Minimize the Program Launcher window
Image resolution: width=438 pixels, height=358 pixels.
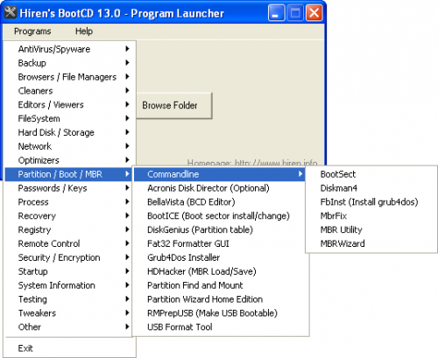[276, 13]
